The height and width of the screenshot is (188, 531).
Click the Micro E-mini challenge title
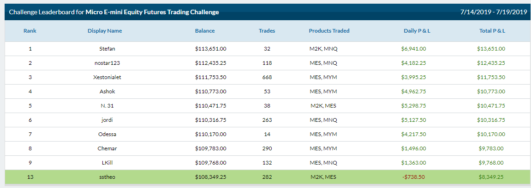pos(152,12)
